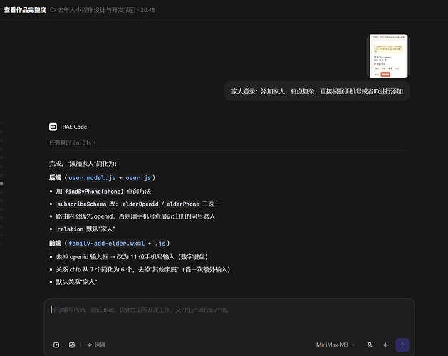Screen dimensions: 448x356
Task: Click the elderOpenid code snippet
Action: click(140, 204)
